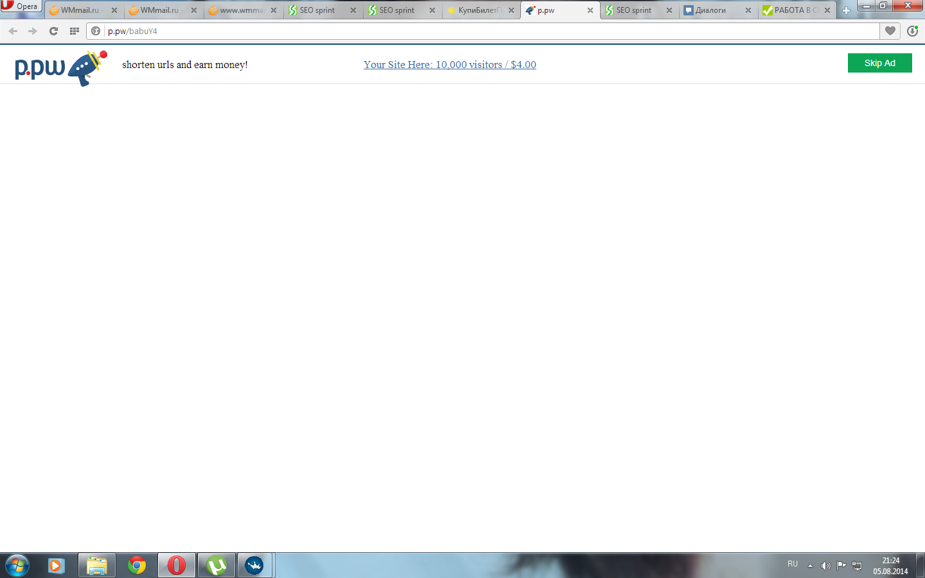Click the shorten urls and earn money text
Viewport: 925px width, 578px height.
[185, 64]
